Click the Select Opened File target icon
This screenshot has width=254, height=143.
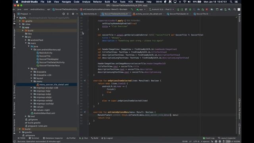(x=63, y=14)
